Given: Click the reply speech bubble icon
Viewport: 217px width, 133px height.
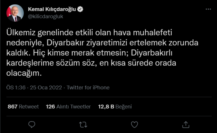Looking at the screenshot, I should click(x=32, y=124).
